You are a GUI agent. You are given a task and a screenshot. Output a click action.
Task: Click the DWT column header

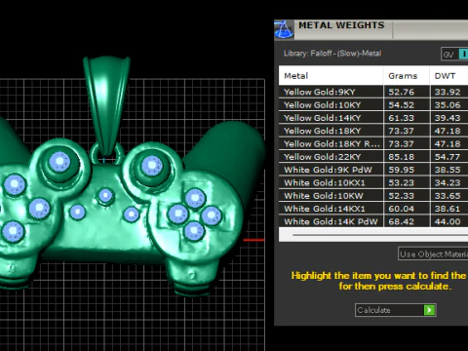tap(448, 76)
